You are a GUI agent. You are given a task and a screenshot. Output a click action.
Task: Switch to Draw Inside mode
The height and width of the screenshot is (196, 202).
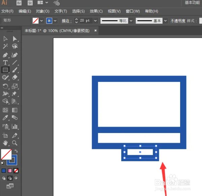click(16, 178)
